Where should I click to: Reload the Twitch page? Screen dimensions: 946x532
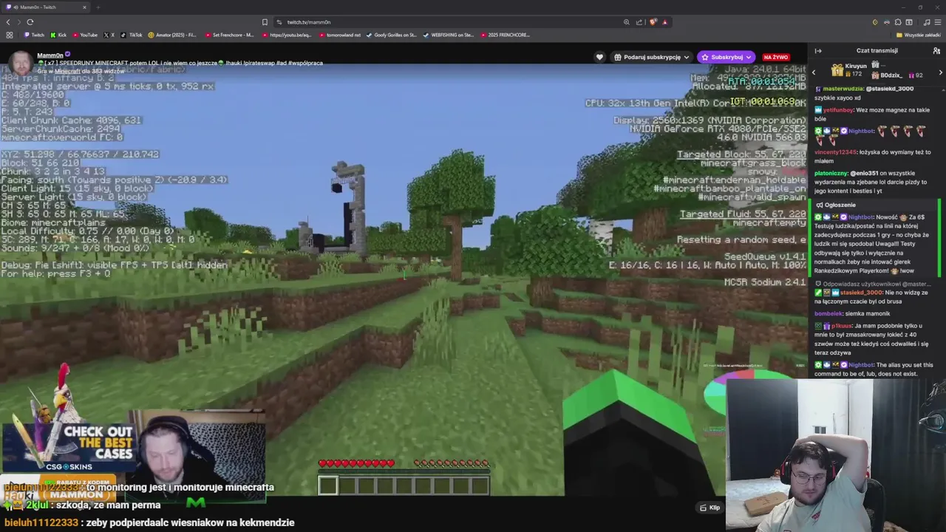30,22
